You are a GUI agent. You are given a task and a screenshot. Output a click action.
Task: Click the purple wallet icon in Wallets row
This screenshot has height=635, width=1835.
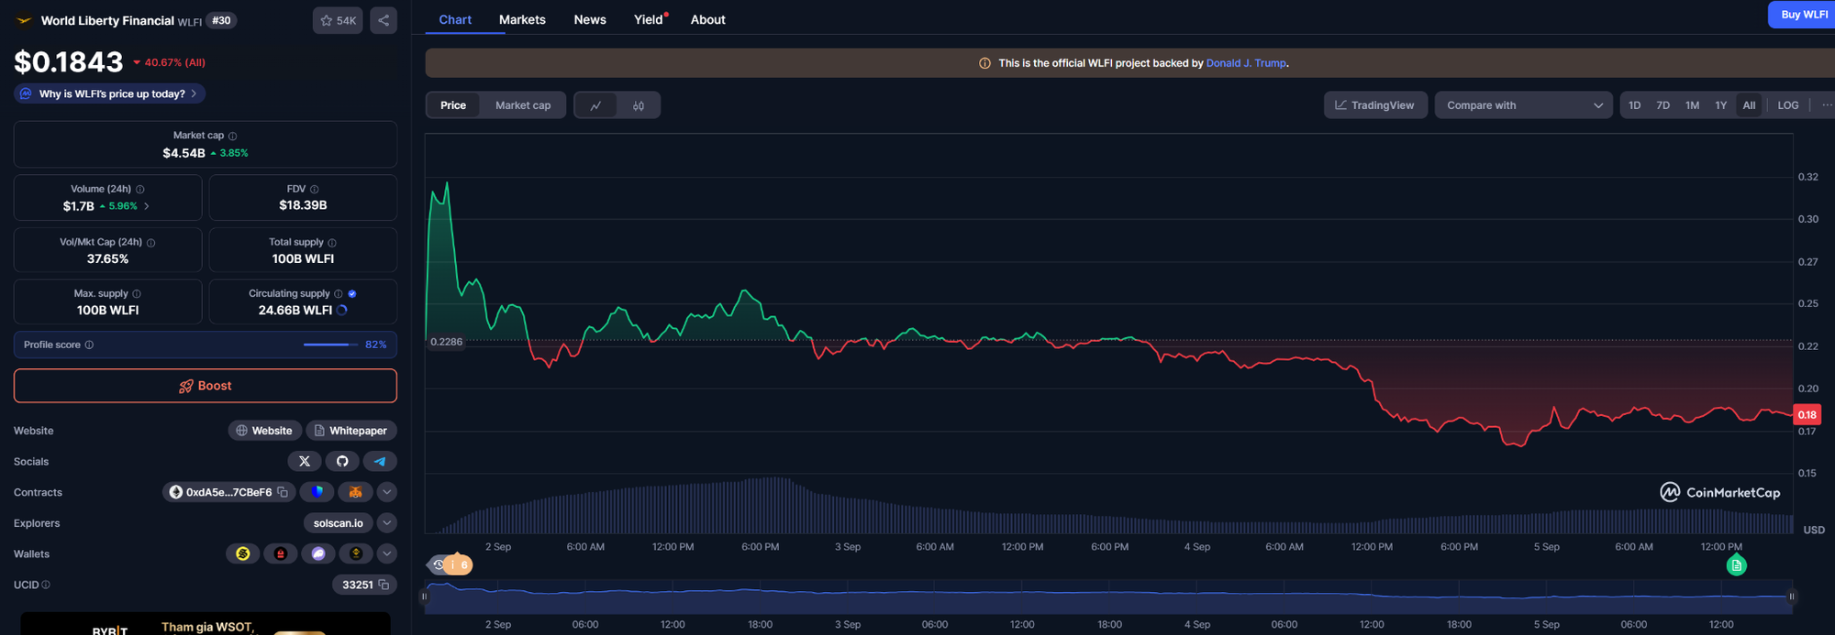pyautogui.click(x=318, y=554)
